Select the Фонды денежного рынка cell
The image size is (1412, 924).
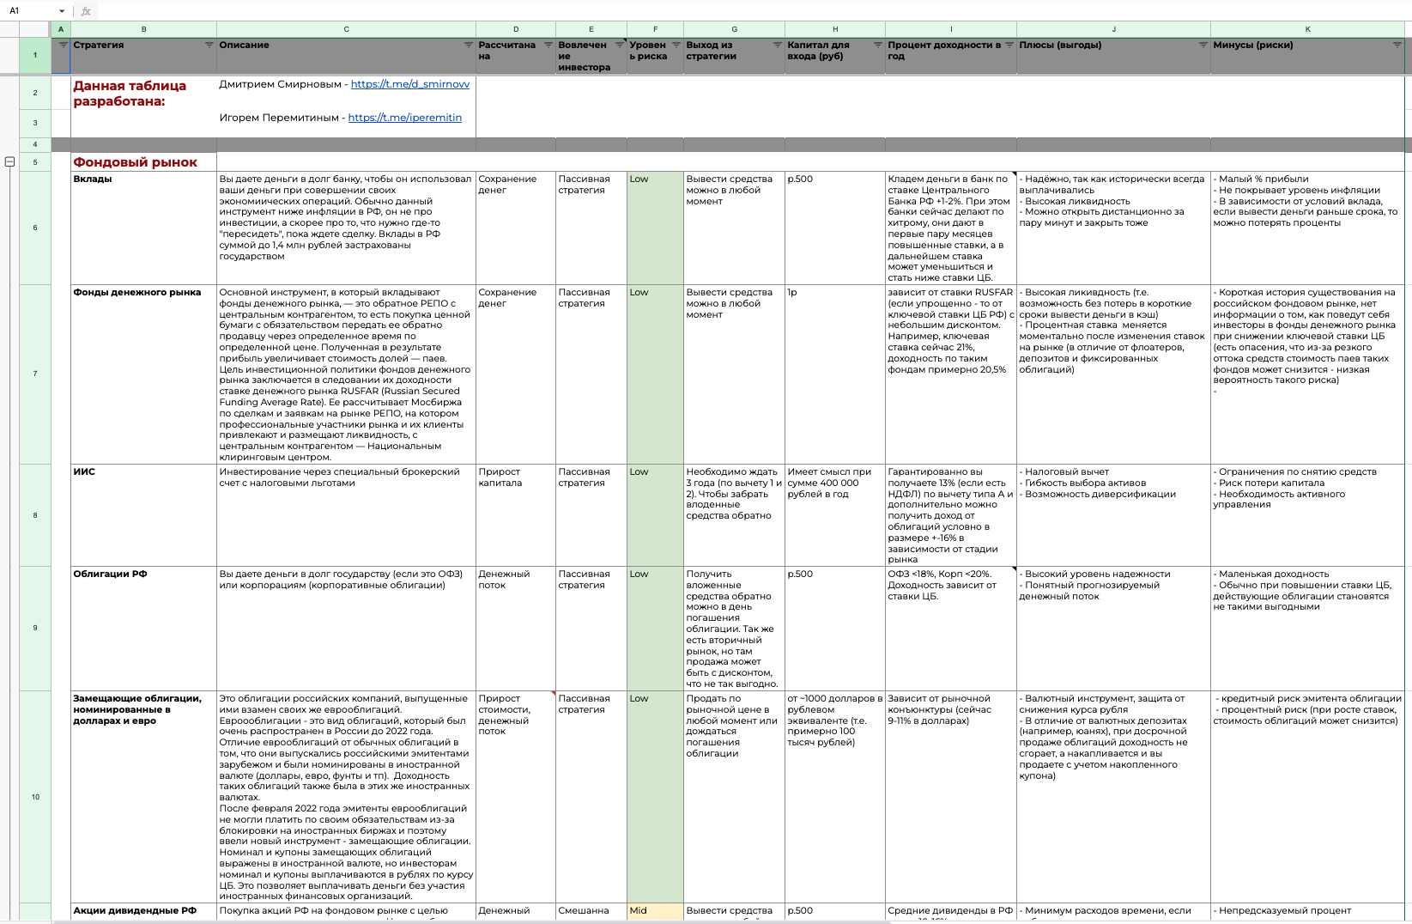tap(143, 374)
